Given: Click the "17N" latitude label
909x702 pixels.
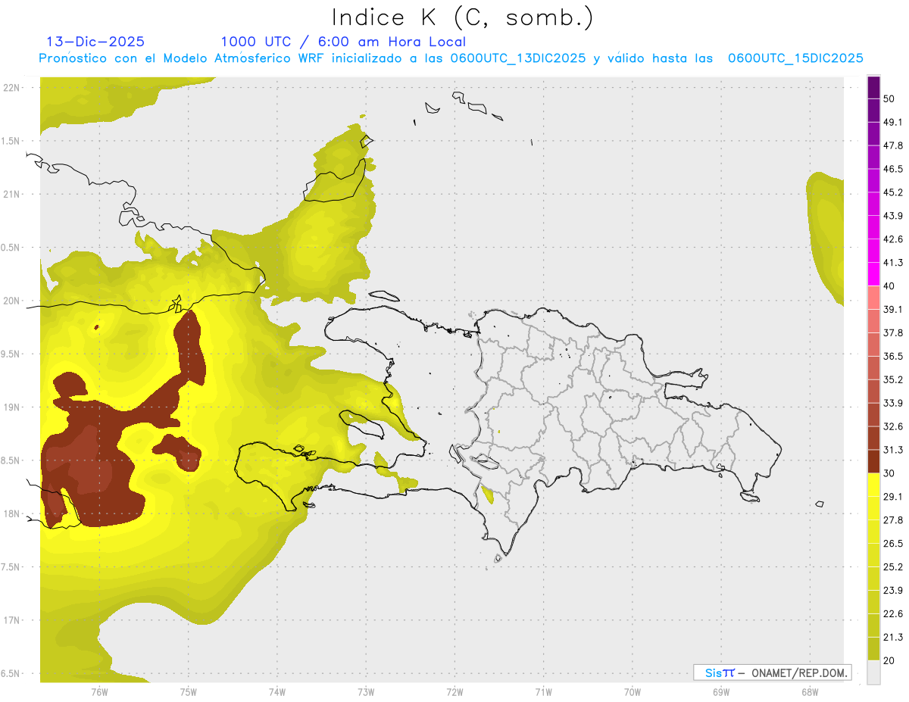Looking at the screenshot, I should point(11,620).
